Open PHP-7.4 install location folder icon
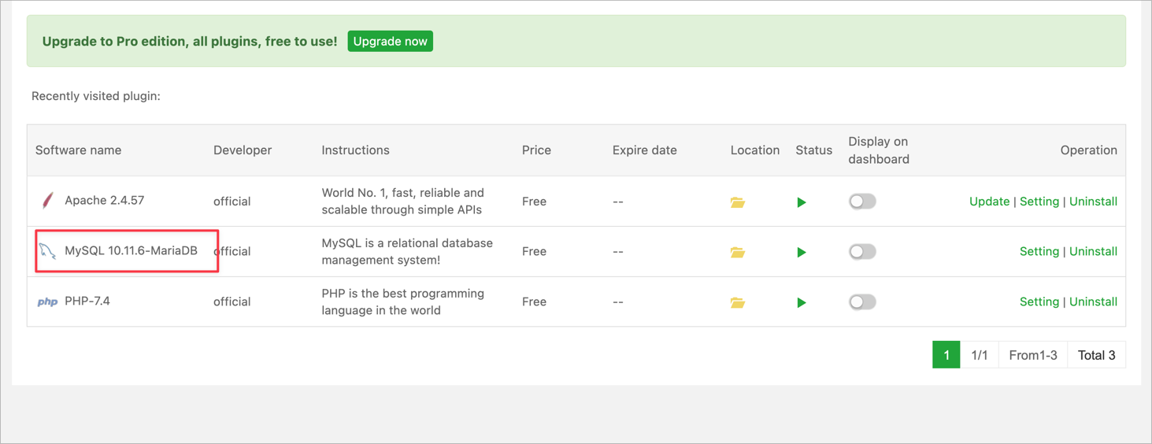 (x=737, y=303)
